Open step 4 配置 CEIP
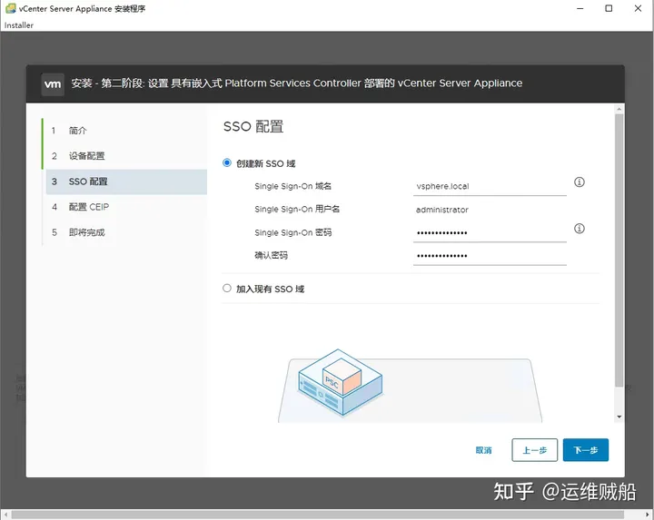The height and width of the screenshot is (520, 654). [x=88, y=207]
